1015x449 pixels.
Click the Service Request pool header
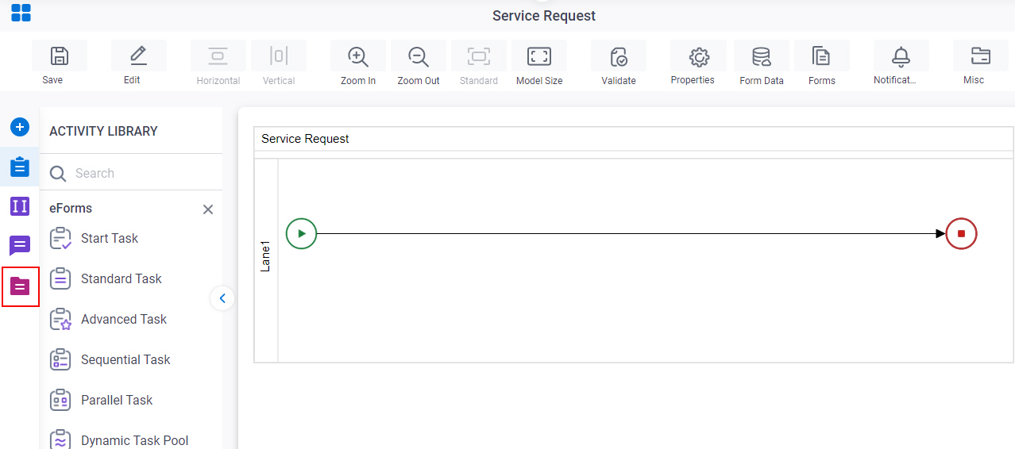[634, 139]
